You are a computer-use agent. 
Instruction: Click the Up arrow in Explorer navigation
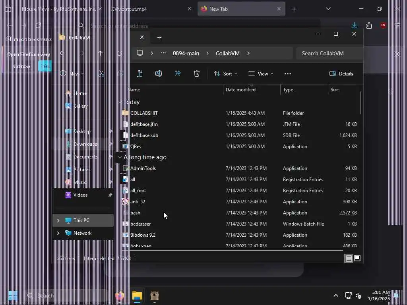tap(101, 53)
